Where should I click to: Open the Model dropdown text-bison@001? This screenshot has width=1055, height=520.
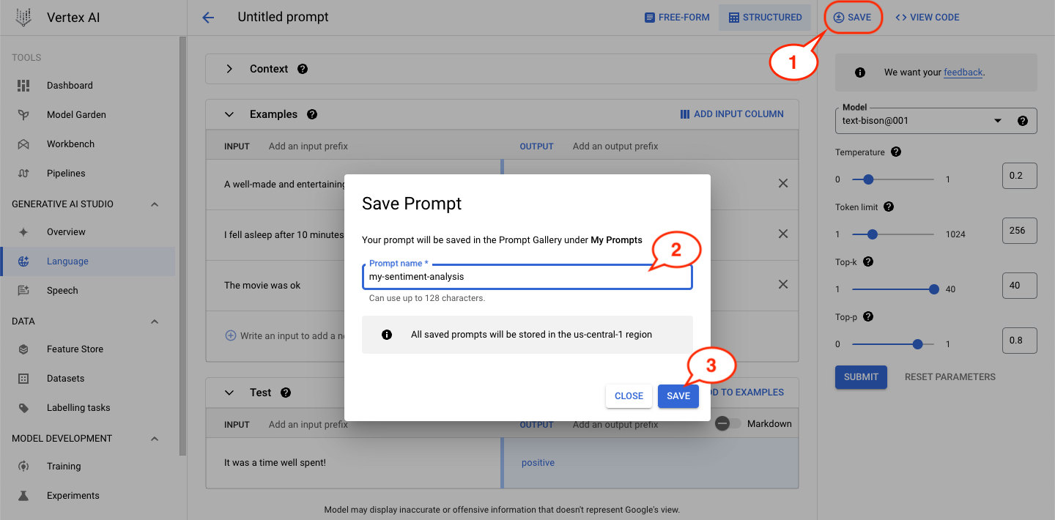coord(936,121)
